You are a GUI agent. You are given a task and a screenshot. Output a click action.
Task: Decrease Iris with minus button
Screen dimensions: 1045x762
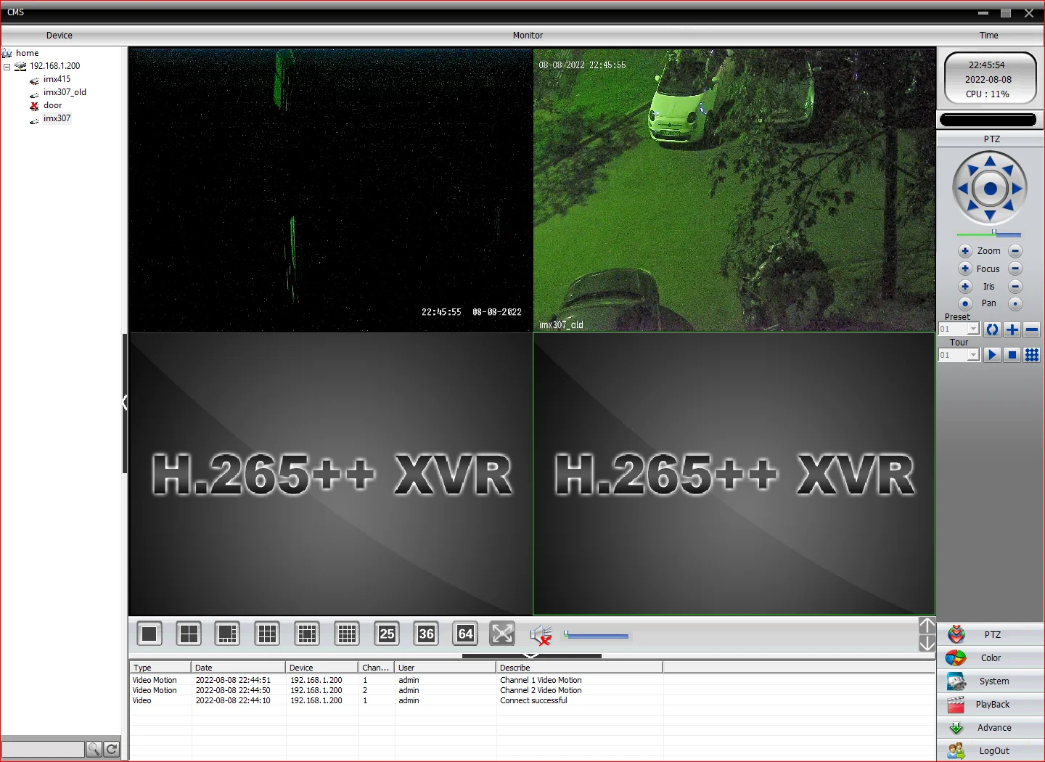(1015, 287)
